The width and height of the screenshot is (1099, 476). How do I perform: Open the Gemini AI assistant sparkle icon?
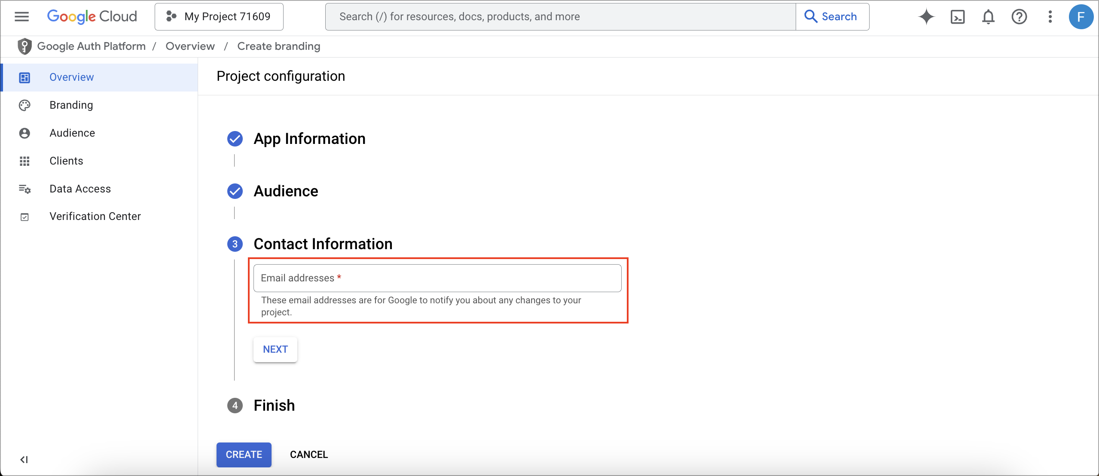click(x=926, y=17)
